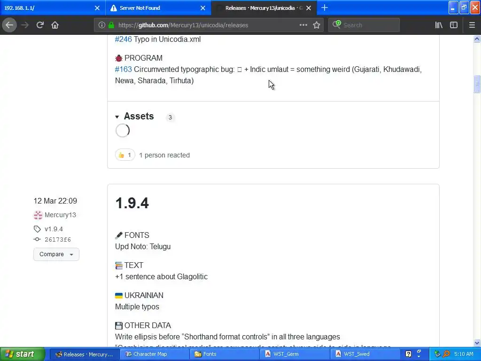The width and height of the screenshot is (481, 361).
Task: Close the Releases Mercury13/unicodia tab
Action: pyautogui.click(x=309, y=8)
